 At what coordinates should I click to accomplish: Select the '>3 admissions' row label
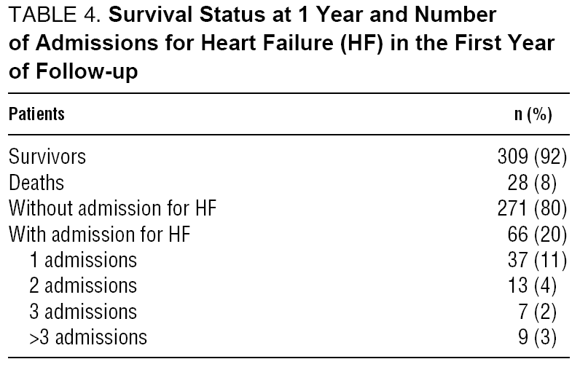coord(88,337)
